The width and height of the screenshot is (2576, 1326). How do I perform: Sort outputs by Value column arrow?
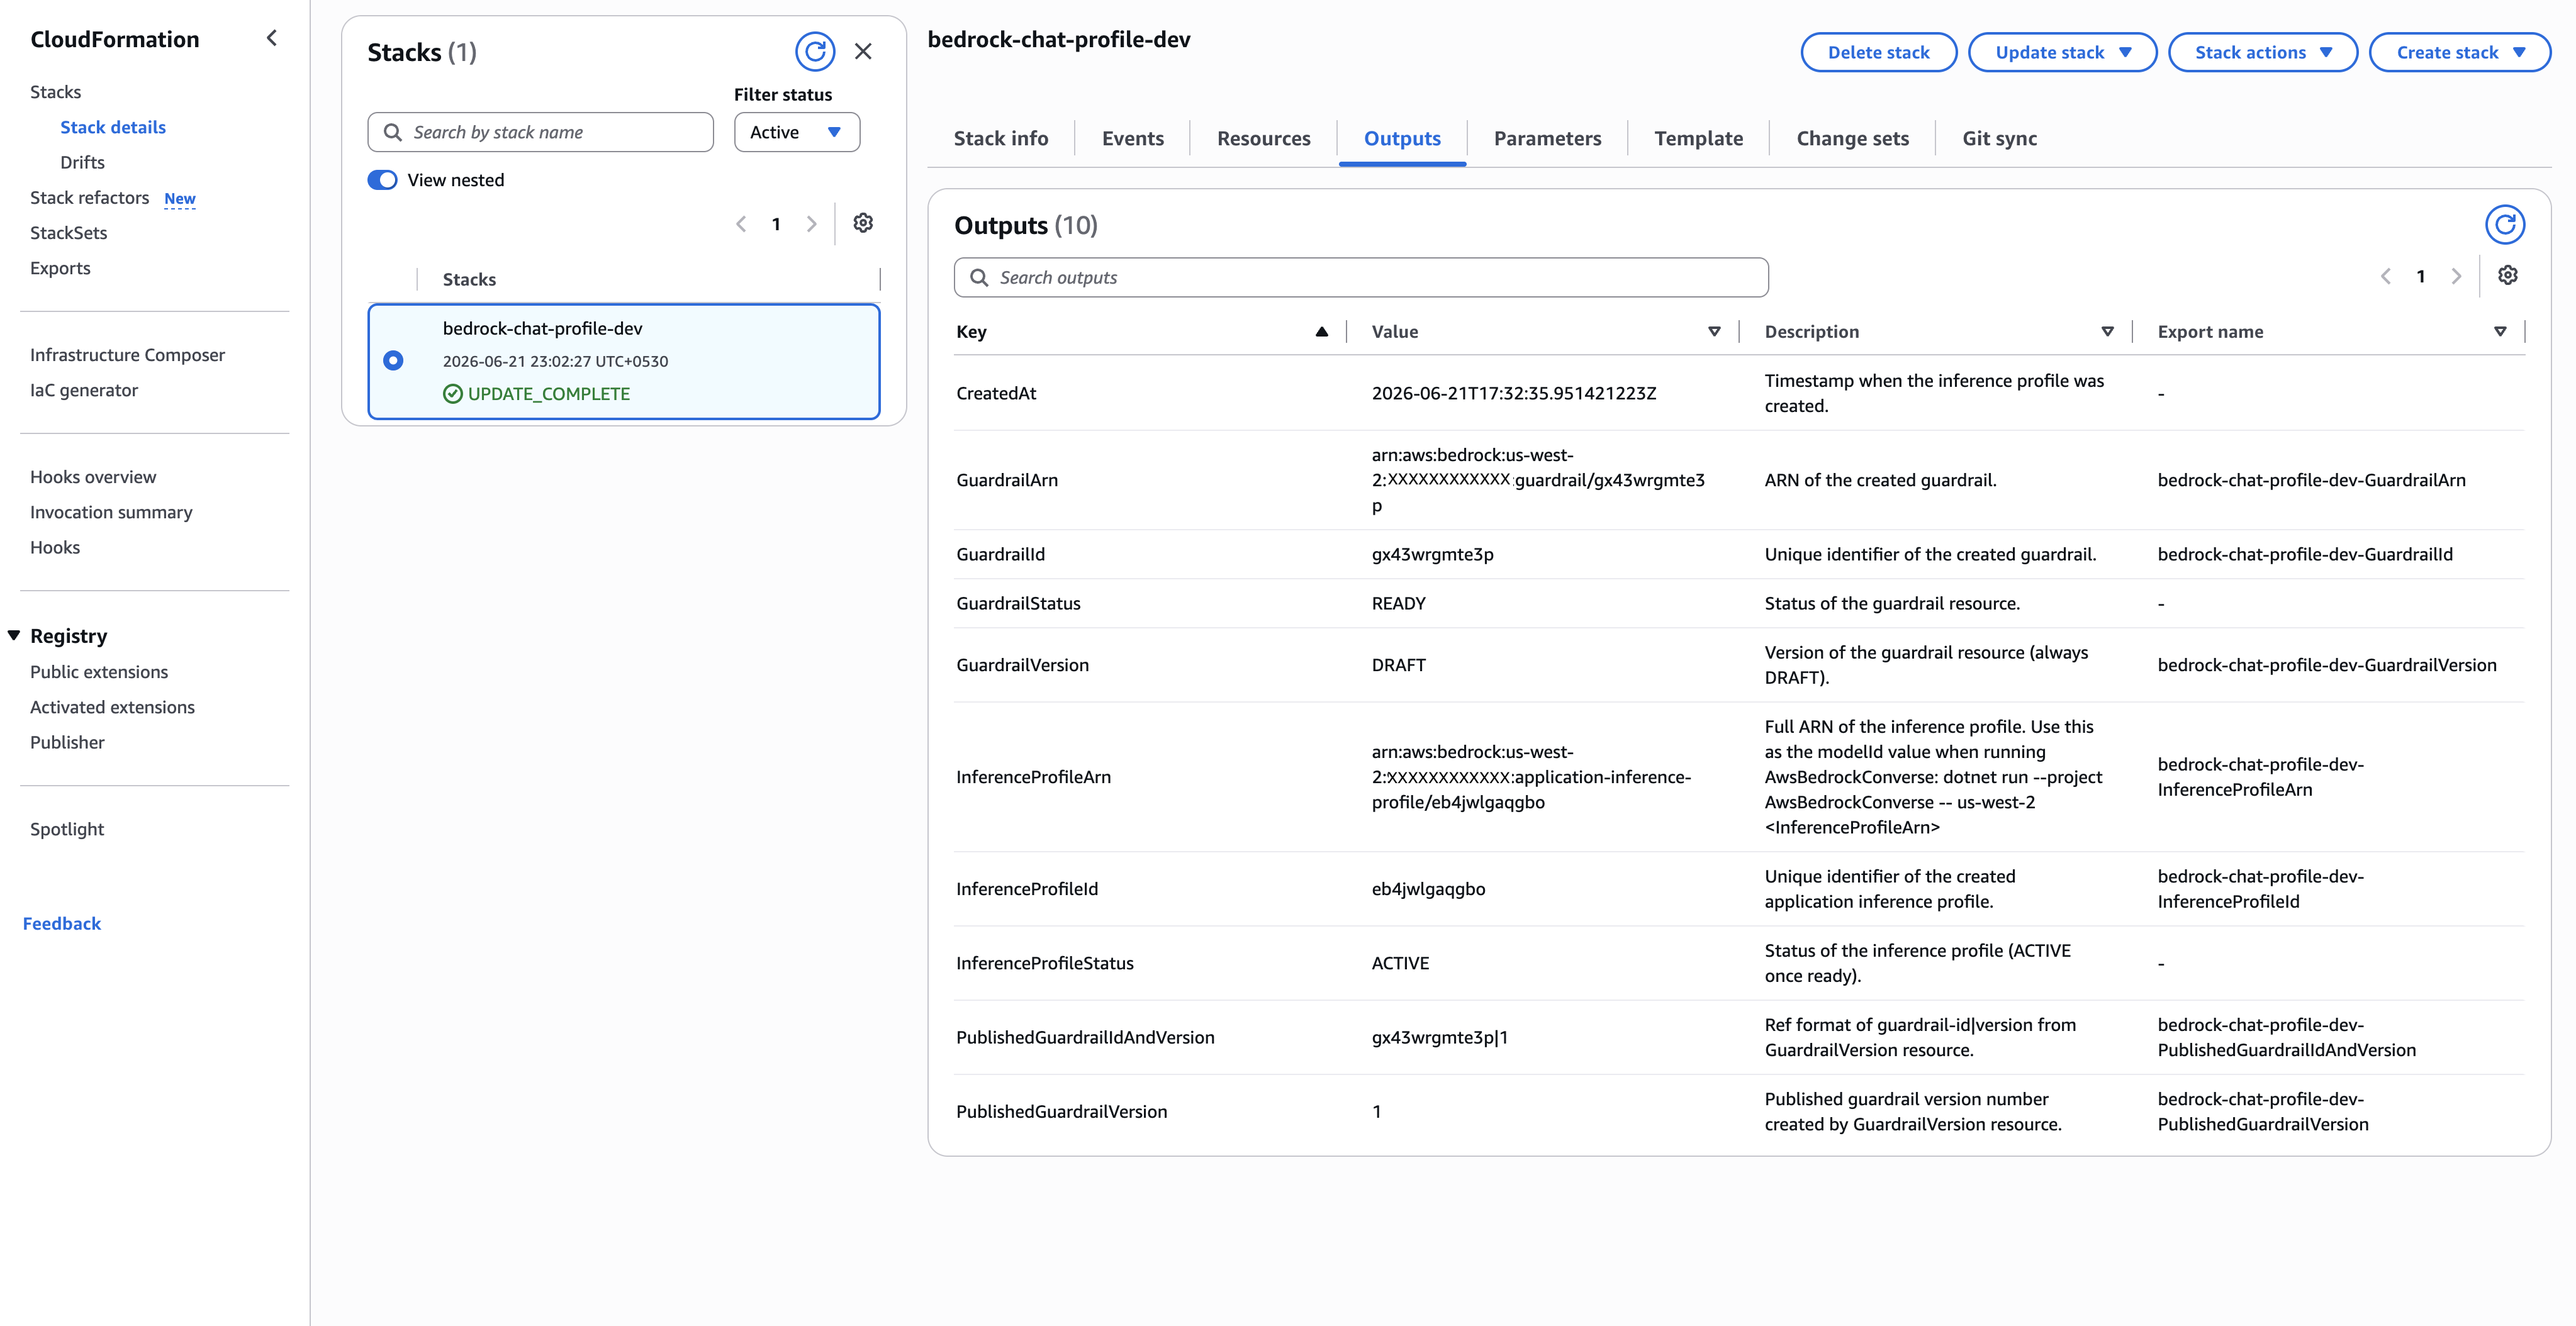pyautogui.click(x=1714, y=332)
